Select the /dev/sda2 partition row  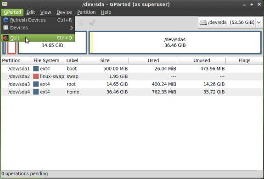coord(132,76)
